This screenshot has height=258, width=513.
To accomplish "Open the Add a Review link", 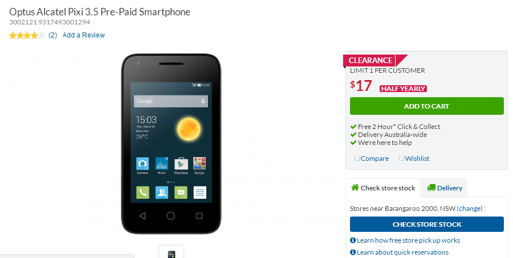I will tap(84, 35).
